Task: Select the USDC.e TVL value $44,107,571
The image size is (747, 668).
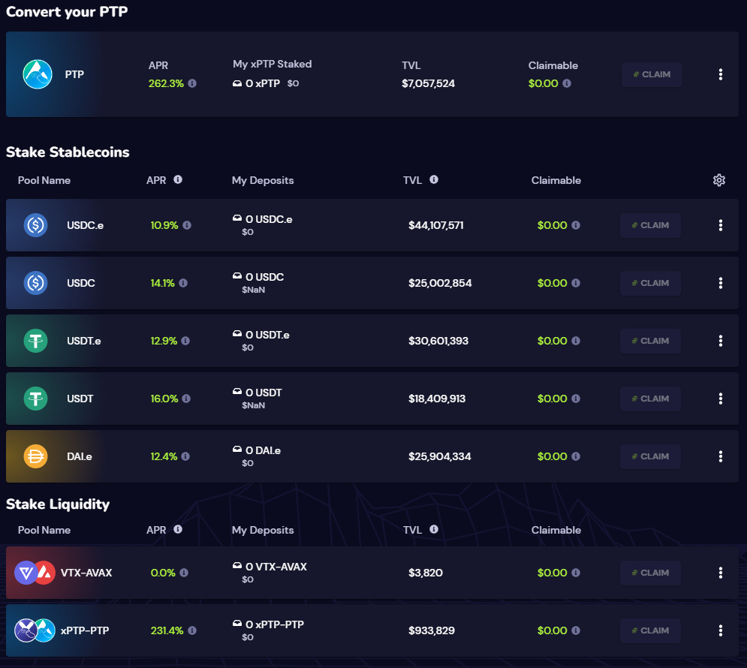Action: [436, 225]
